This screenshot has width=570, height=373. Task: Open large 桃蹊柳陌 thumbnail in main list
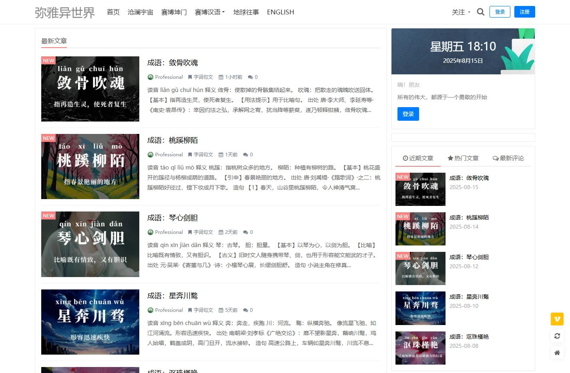point(90,166)
